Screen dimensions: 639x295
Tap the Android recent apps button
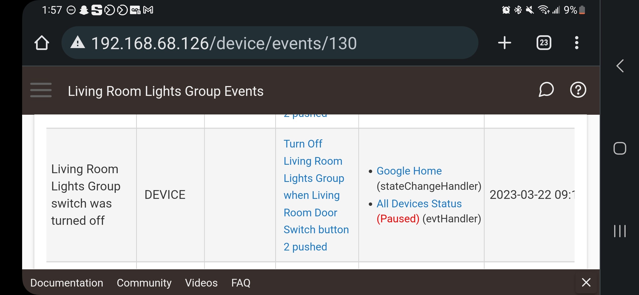[620, 231]
